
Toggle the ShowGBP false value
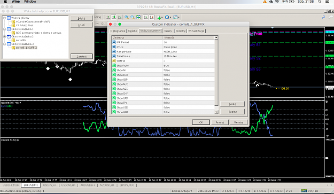tap(189, 80)
